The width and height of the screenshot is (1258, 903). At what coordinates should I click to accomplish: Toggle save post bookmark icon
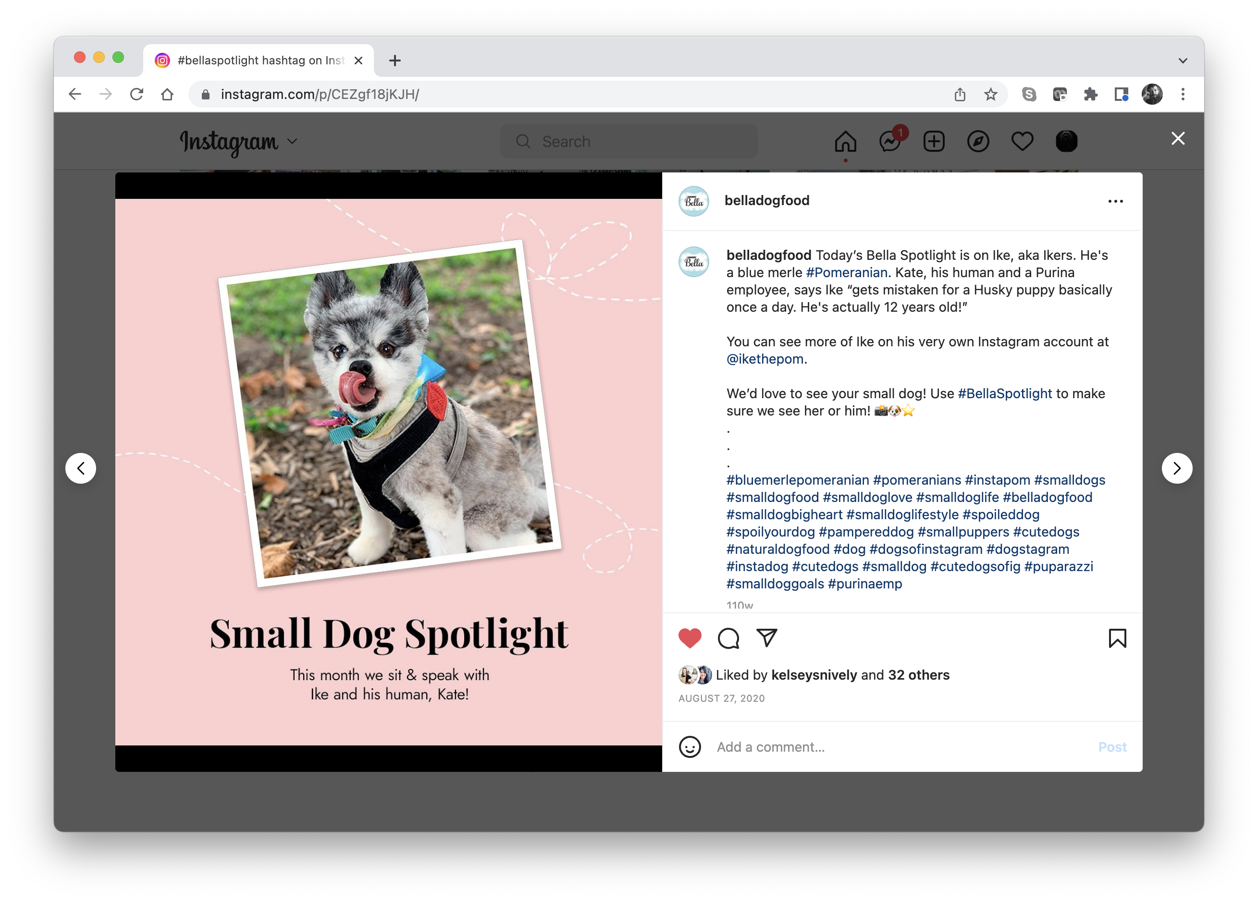1117,638
